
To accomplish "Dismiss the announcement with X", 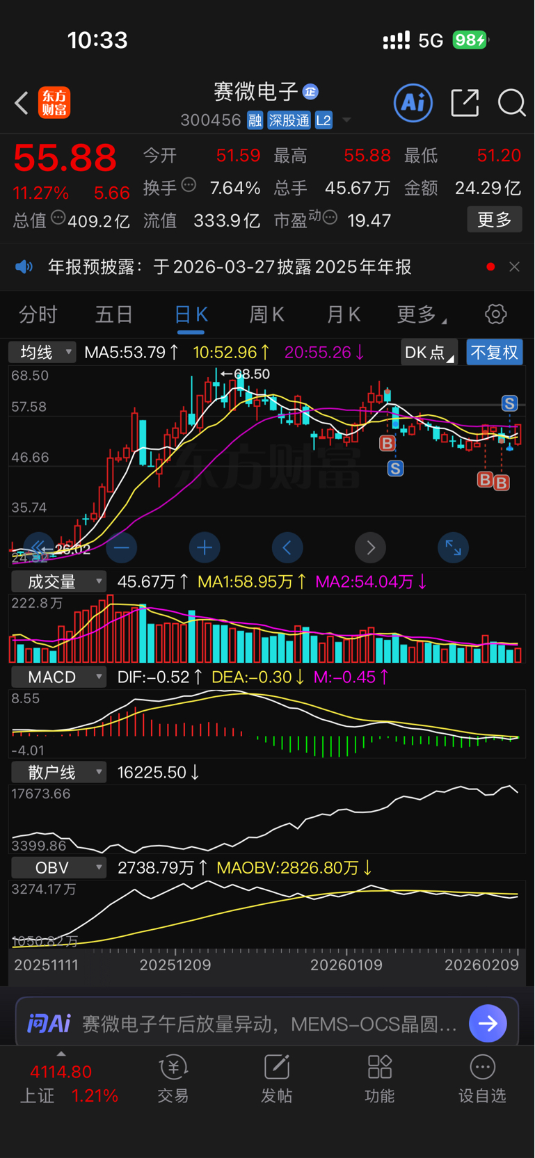I will (514, 267).
